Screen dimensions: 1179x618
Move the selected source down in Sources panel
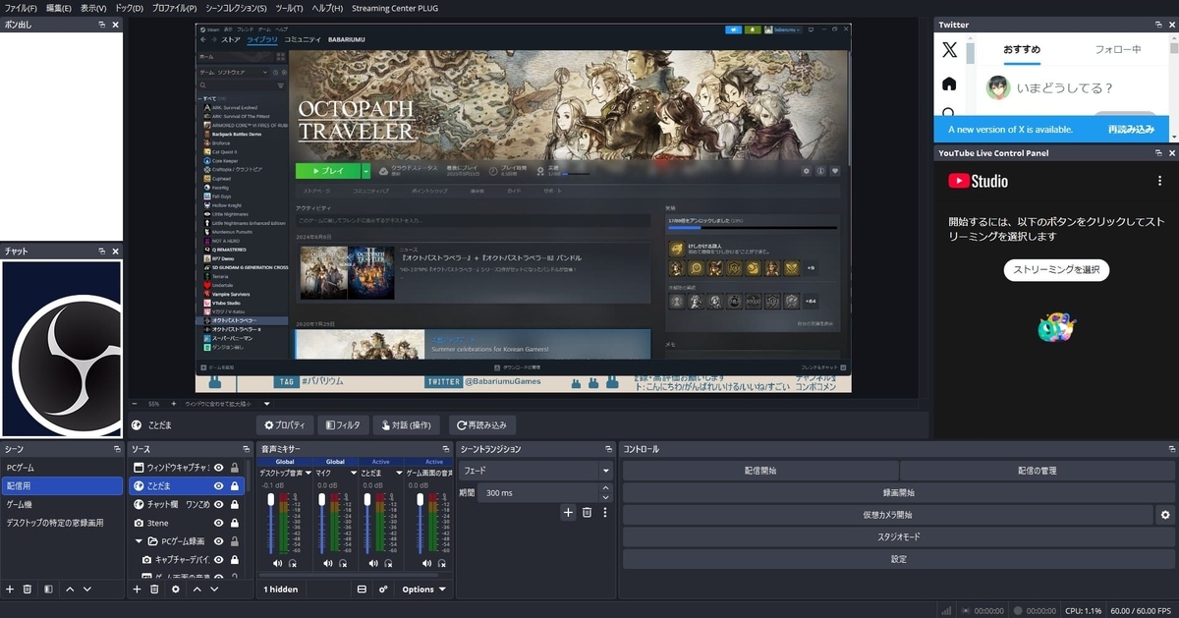[x=214, y=589]
